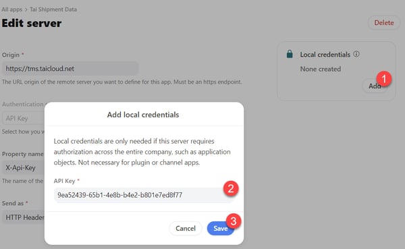The image size is (405, 249).
Task: Click the X-Api-Key property name field
Action: point(23,168)
